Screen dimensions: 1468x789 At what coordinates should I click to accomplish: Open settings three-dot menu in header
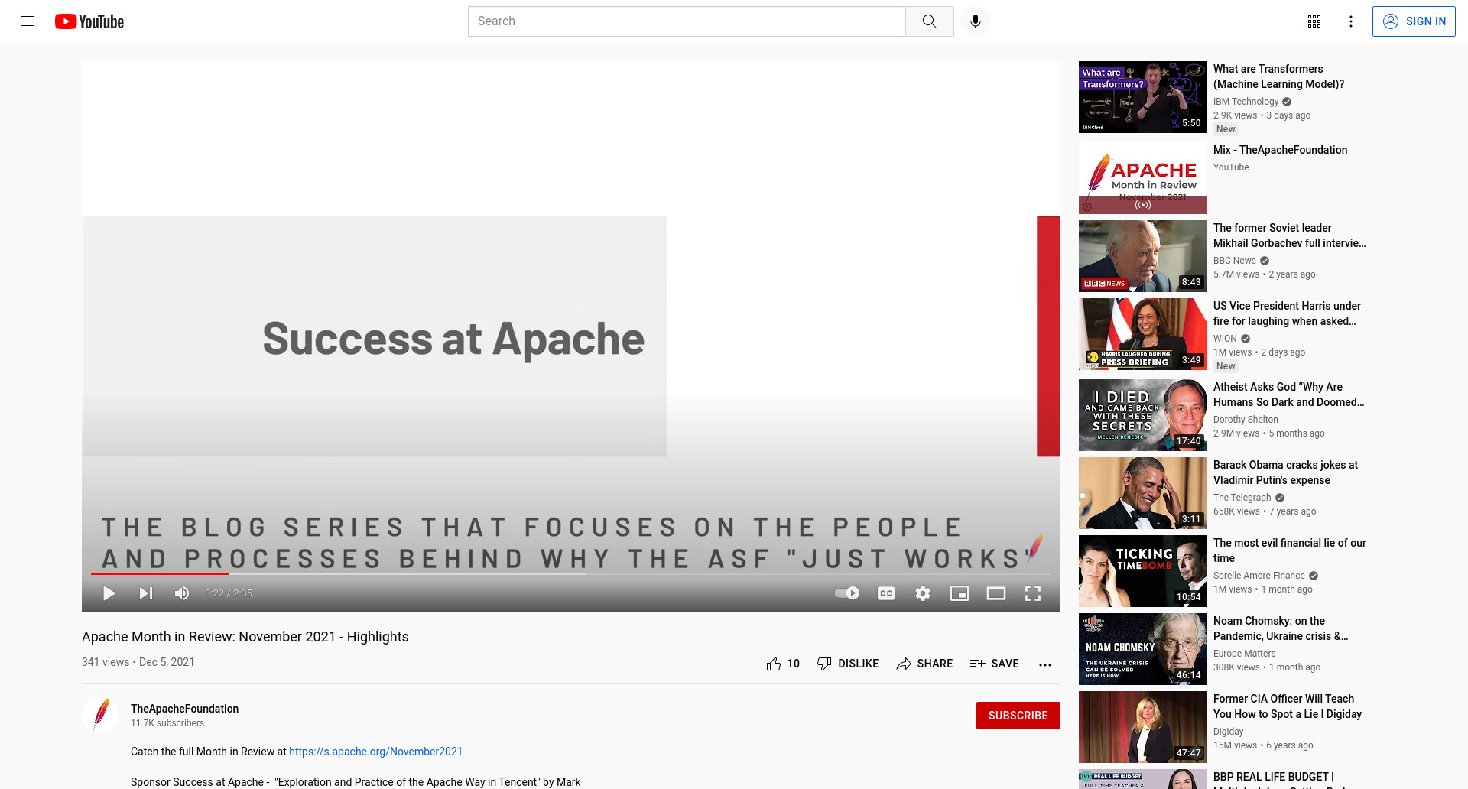tap(1351, 21)
